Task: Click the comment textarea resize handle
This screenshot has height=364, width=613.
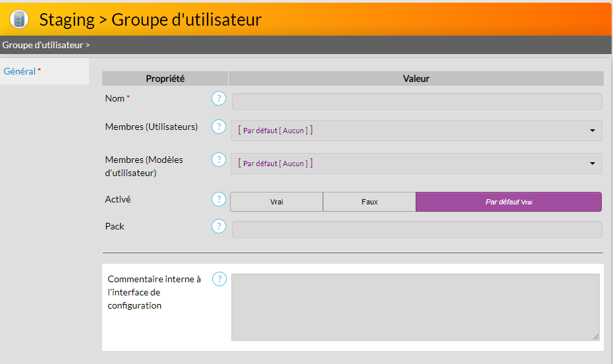Action: coord(597,337)
